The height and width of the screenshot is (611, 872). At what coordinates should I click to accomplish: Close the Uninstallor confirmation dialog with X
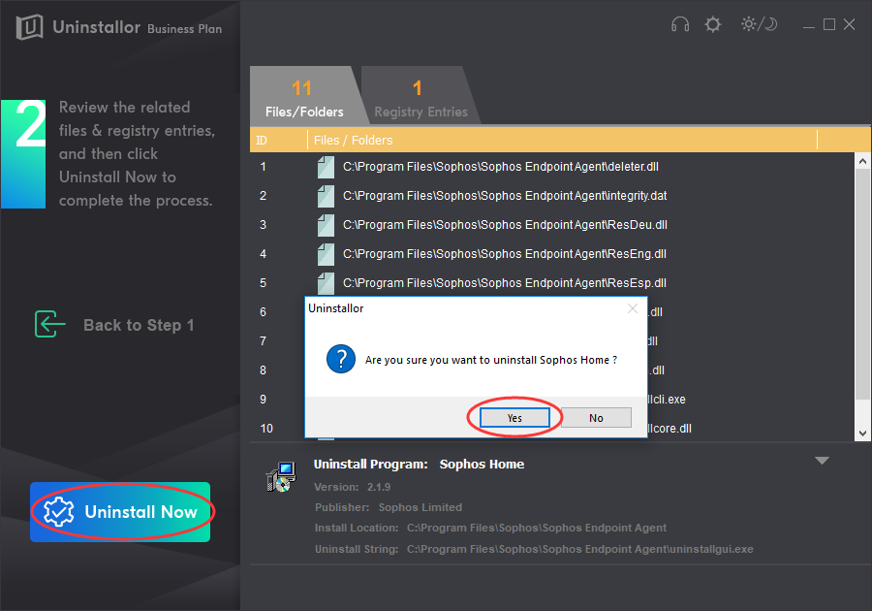point(633,308)
